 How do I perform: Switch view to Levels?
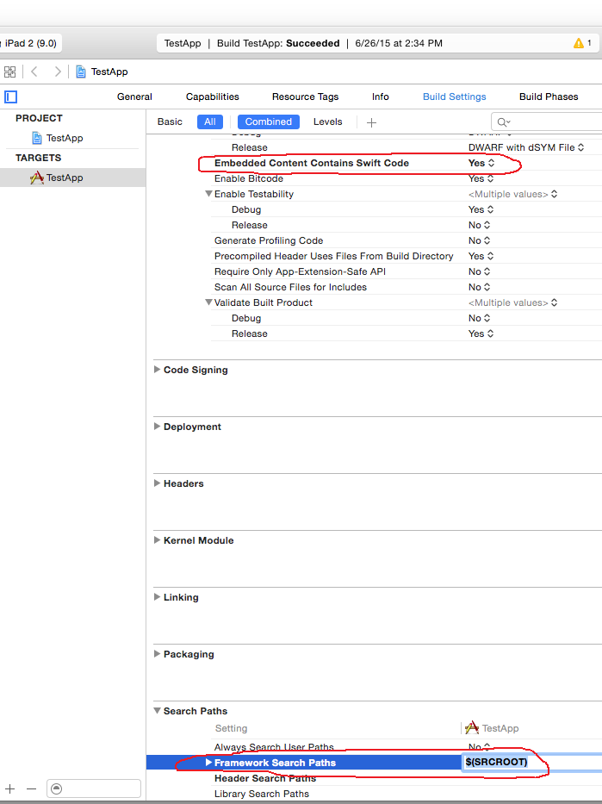327,122
